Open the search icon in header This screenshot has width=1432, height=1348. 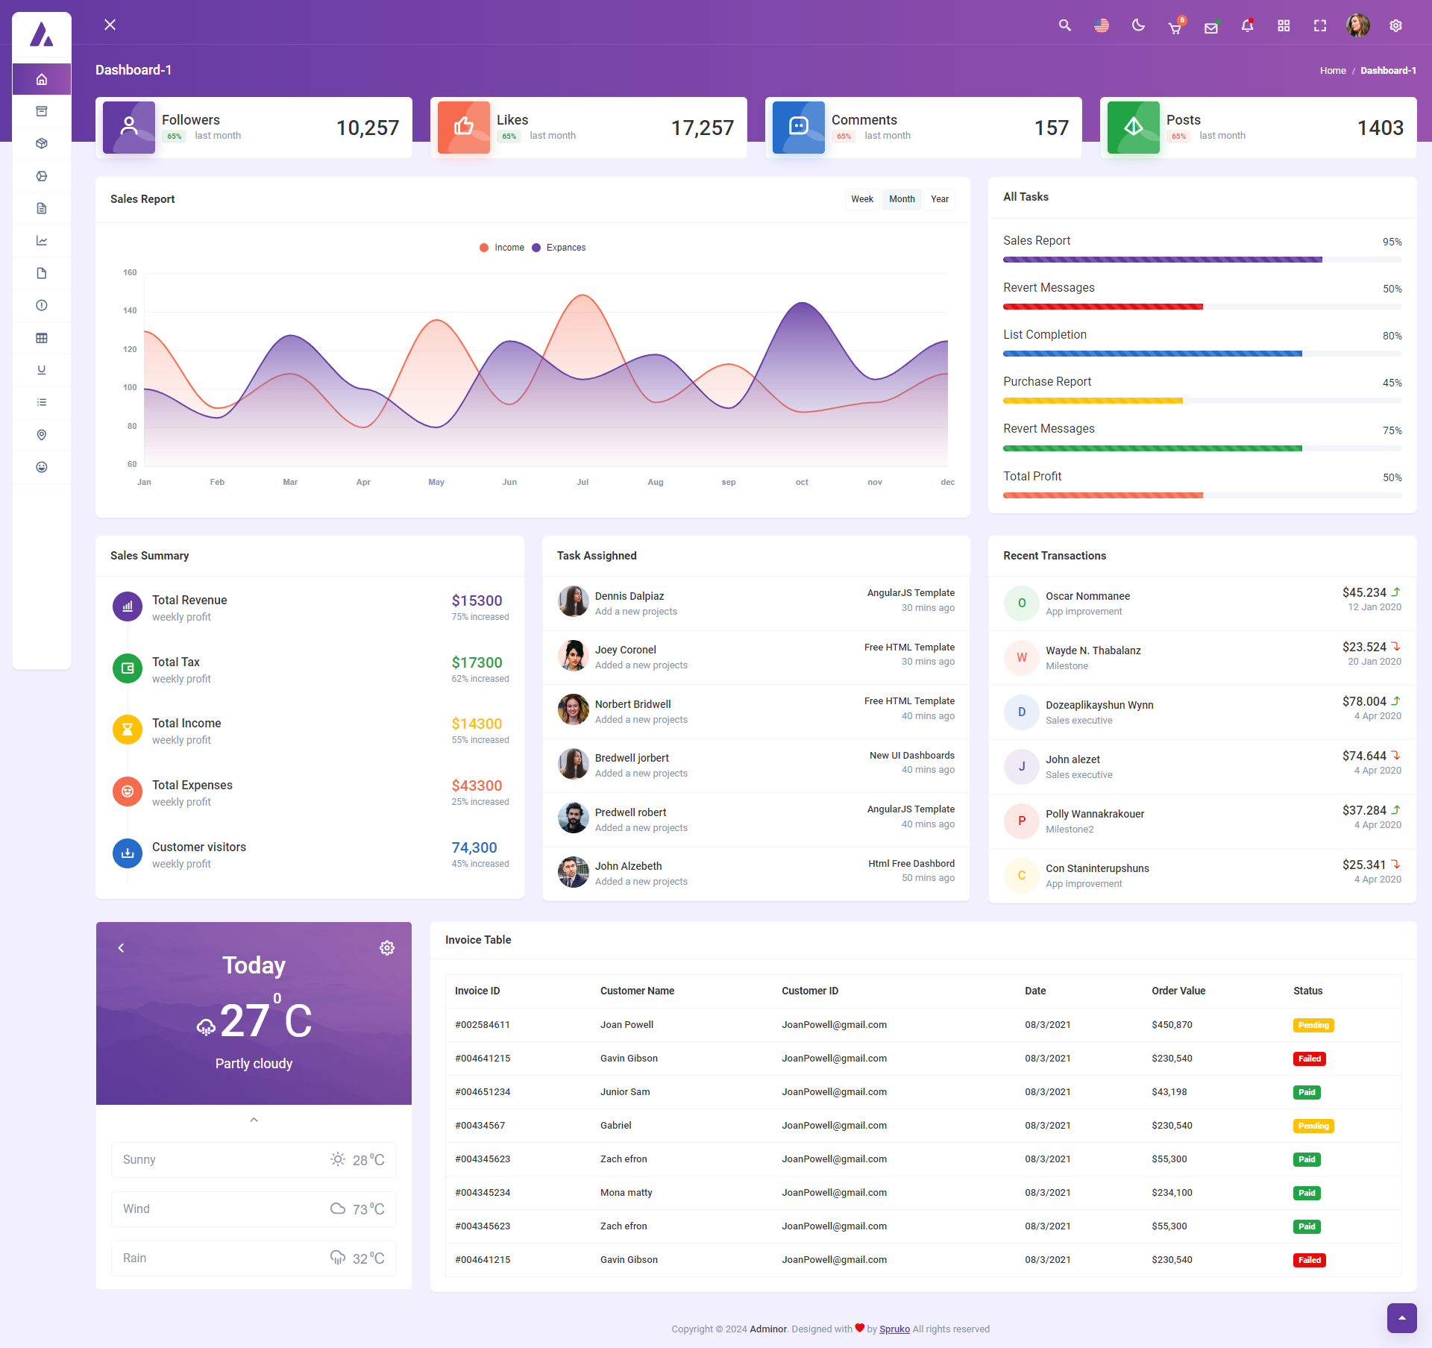[x=1064, y=25]
